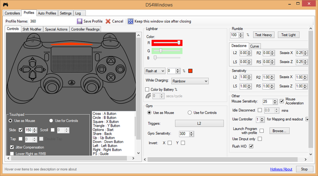This screenshot has width=318, height=176.
Task: Increase the Flash at percentage stepper
Action: [x=178, y=70]
